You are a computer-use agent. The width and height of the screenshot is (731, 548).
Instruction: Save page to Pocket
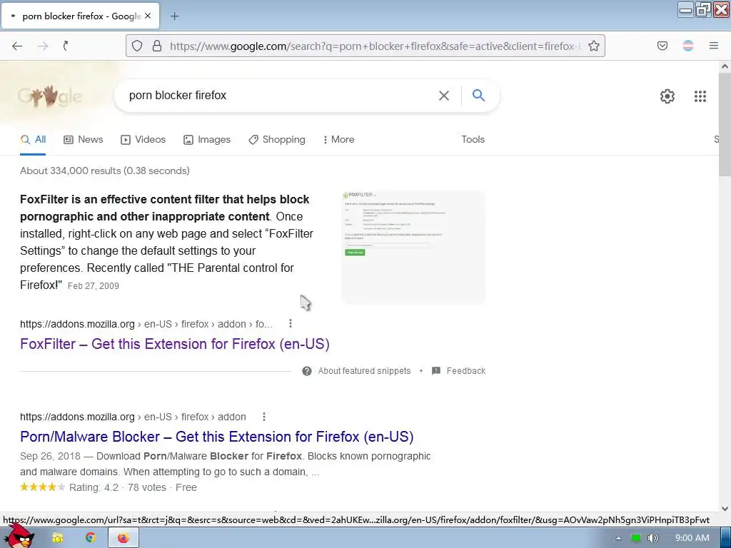click(662, 46)
